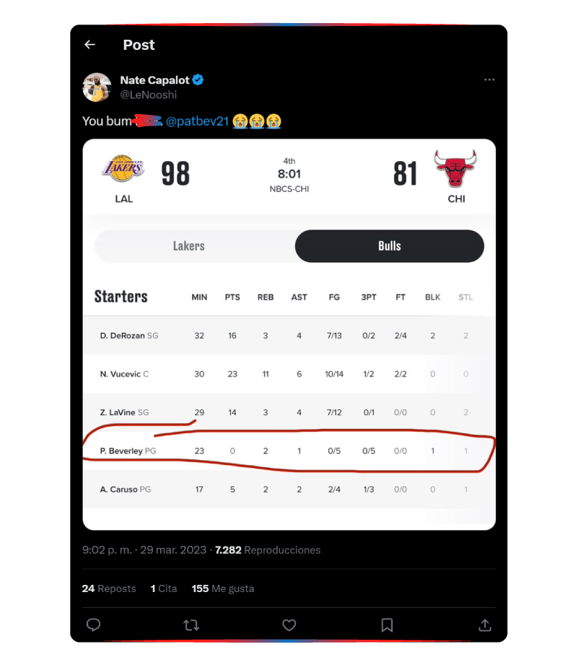
Task: Repost the tweet via the retweet icon
Action: tap(191, 625)
